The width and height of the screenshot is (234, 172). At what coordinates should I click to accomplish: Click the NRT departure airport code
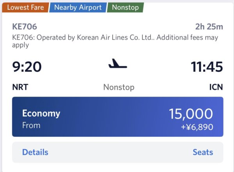point(21,87)
